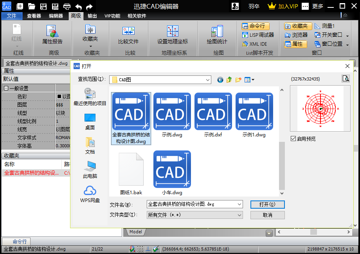Click the file list vertical scrollbar
This screenshot has height=254, width=360.
point(282,166)
